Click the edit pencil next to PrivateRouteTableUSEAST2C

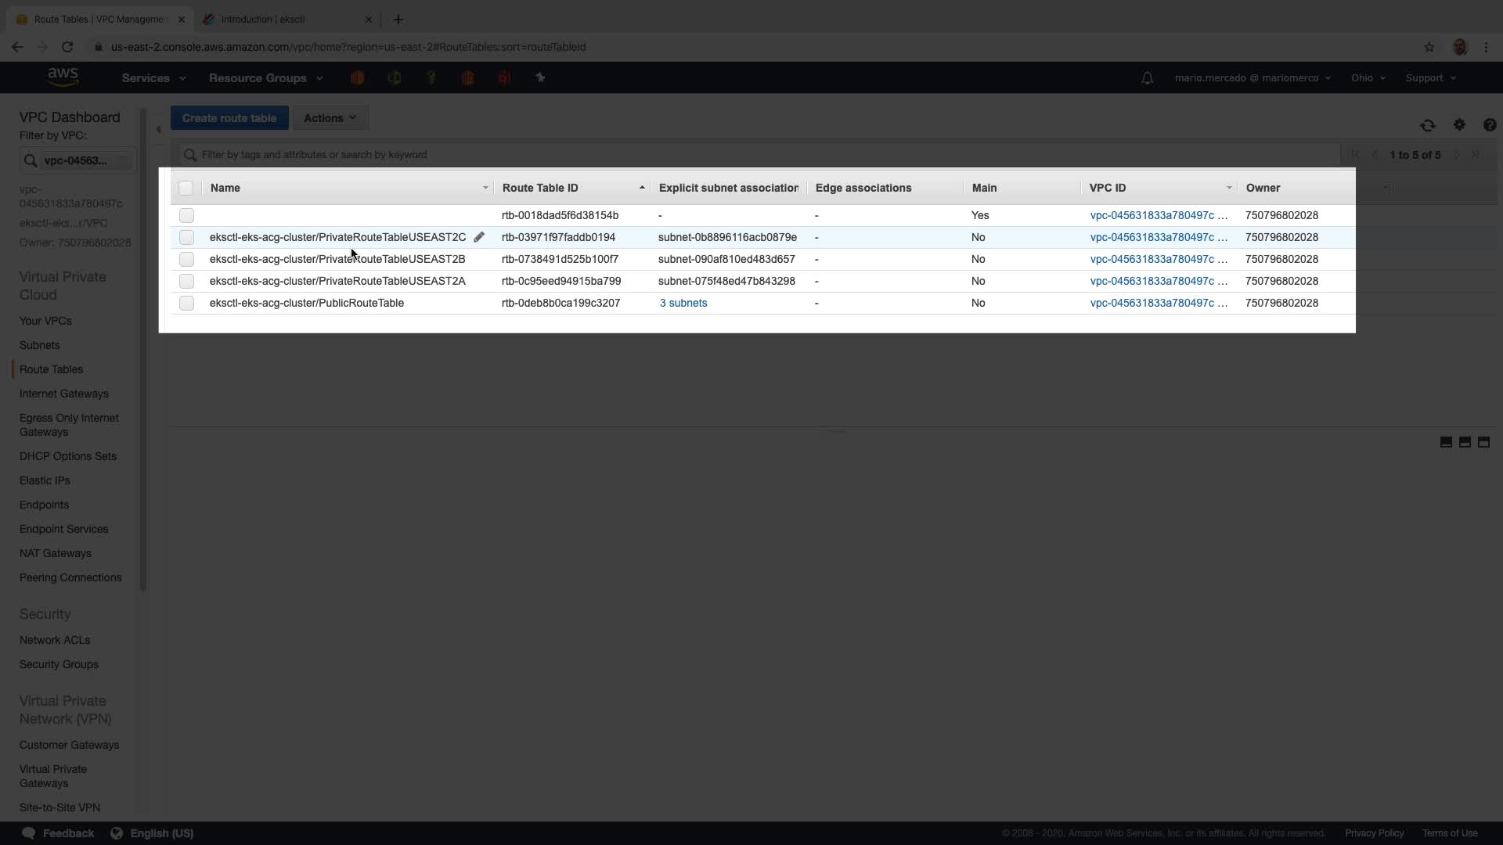click(479, 237)
